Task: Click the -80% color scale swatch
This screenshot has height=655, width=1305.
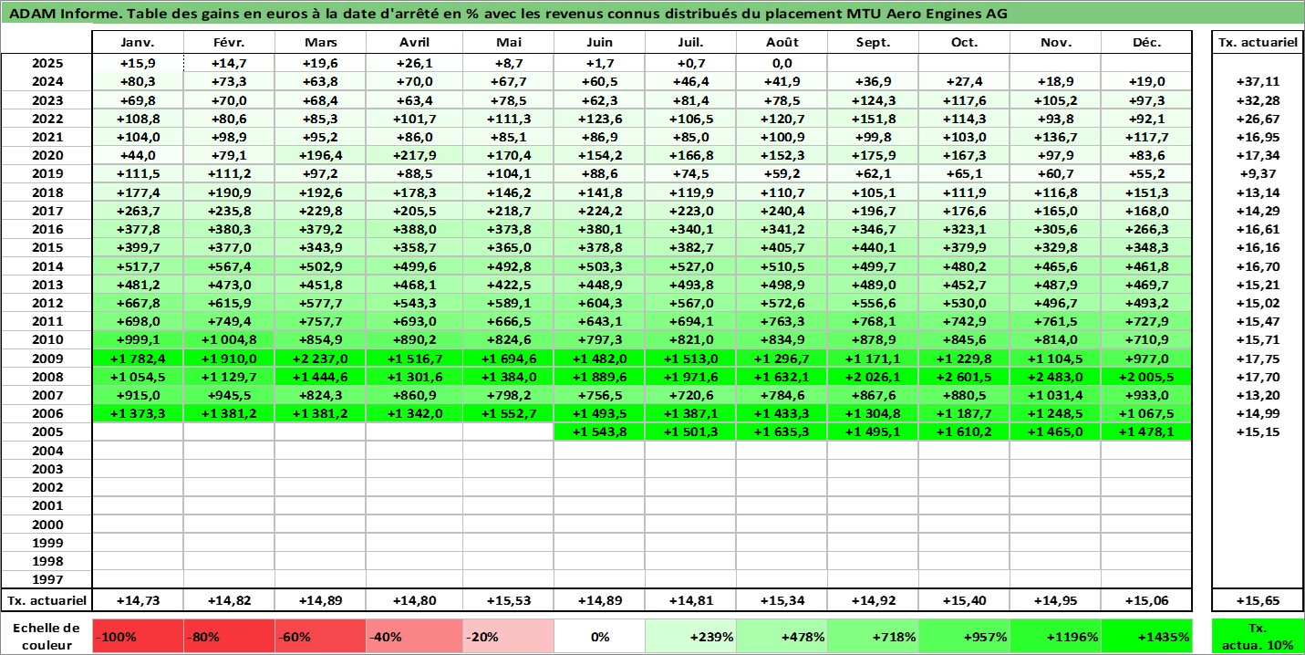Action: 230,637
